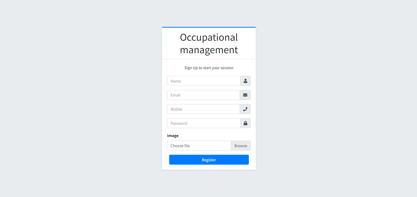Click the word management in the title
The image size is (417, 197).
coord(209,50)
